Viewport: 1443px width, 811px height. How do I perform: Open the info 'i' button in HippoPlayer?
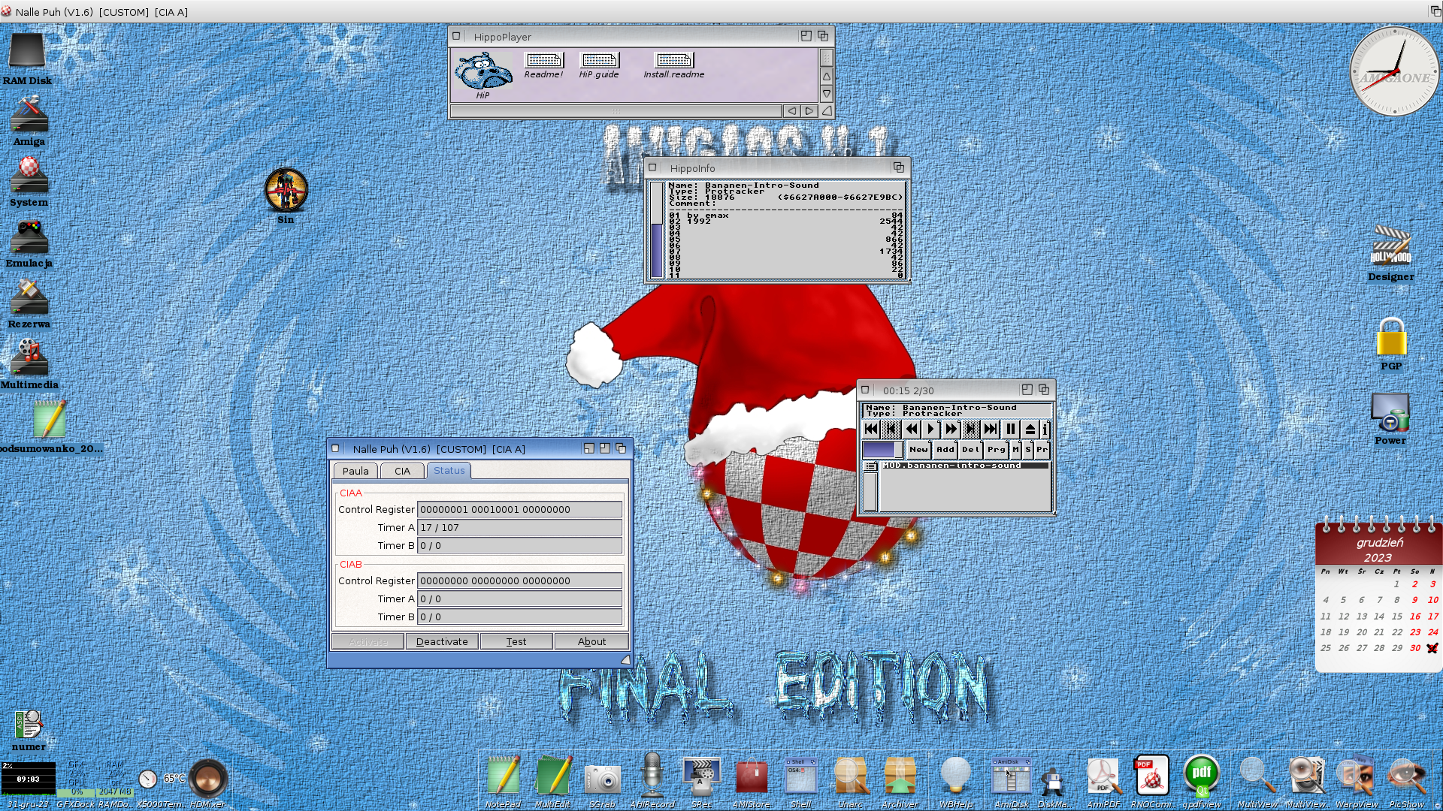tap(1045, 429)
